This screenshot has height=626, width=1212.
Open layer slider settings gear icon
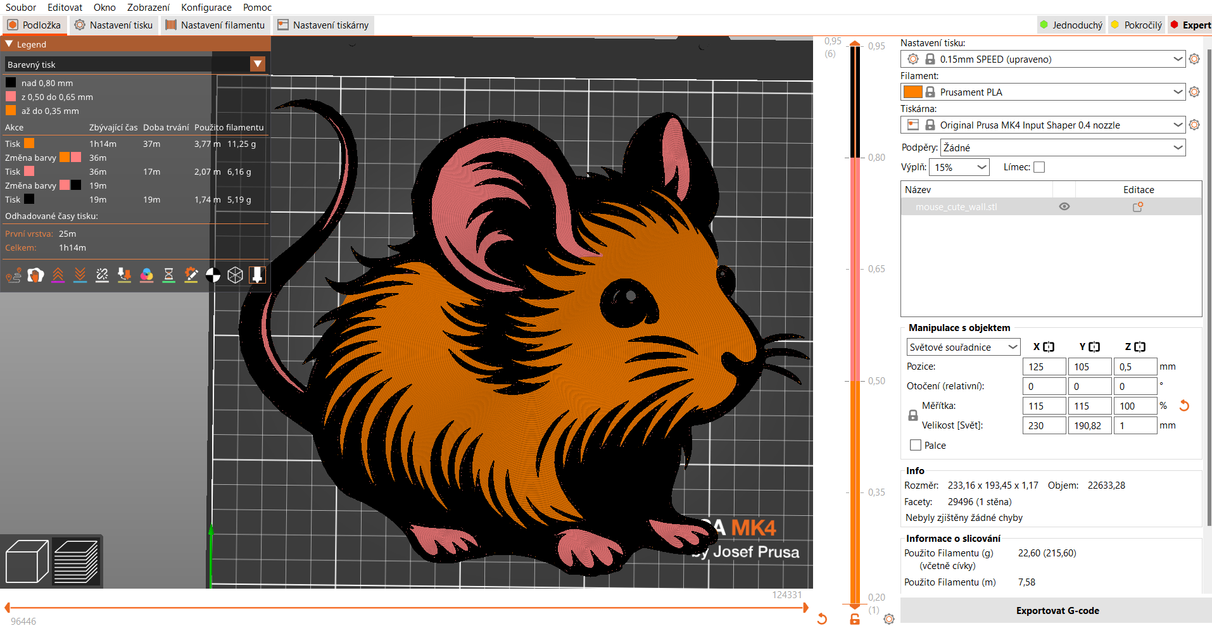pos(889,619)
